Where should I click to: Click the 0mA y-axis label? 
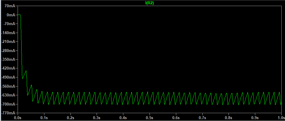11,15
